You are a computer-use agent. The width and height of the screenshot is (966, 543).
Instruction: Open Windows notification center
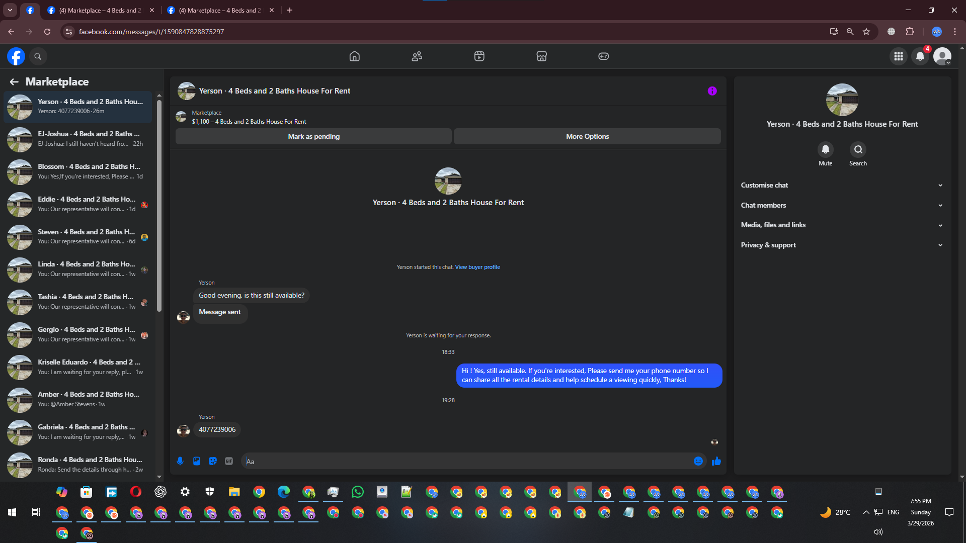point(949,512)
